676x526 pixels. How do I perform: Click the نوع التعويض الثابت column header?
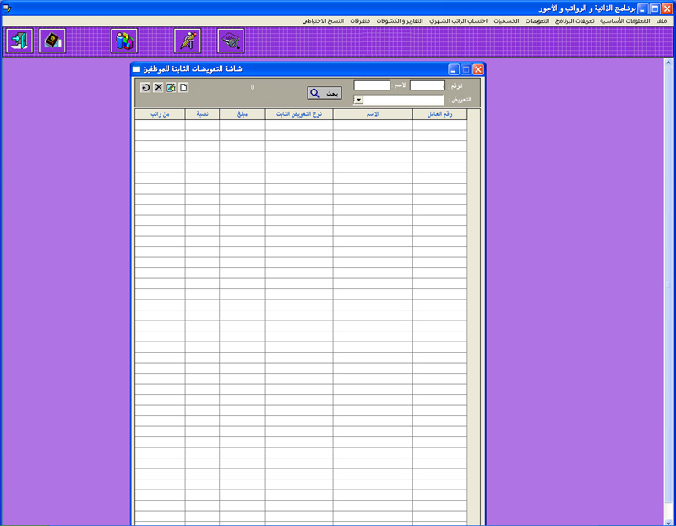(x=298, y=114)
